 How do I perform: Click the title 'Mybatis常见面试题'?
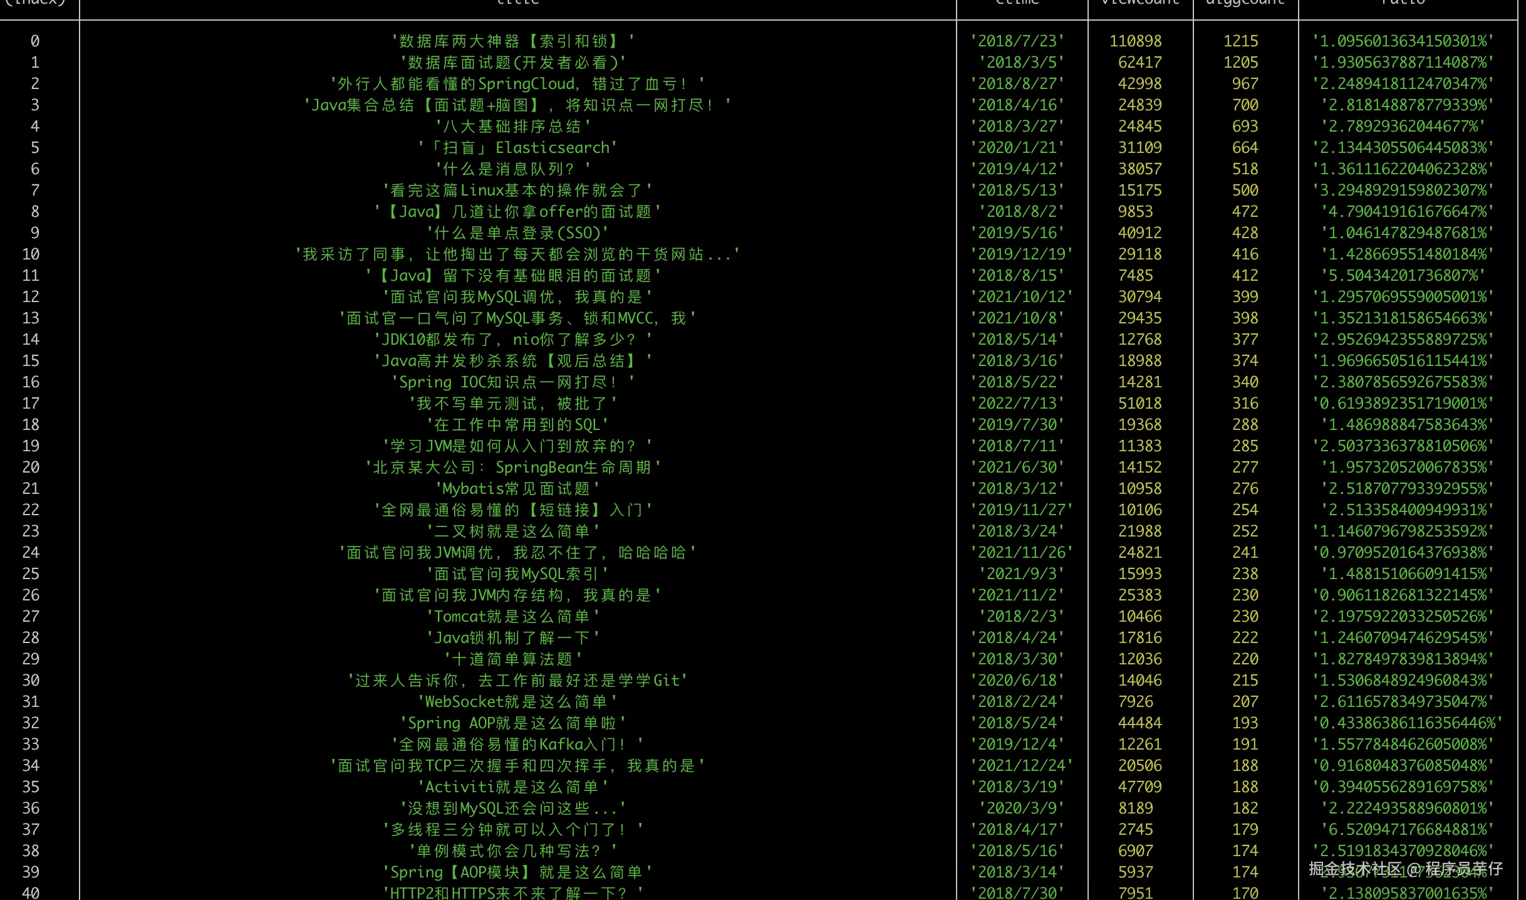(x=517, y=489)
